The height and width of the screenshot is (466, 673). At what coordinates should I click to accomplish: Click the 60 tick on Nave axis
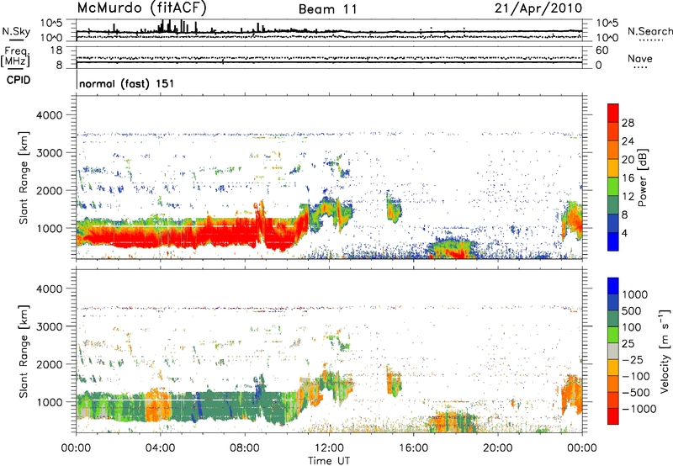tap(602, 50)
